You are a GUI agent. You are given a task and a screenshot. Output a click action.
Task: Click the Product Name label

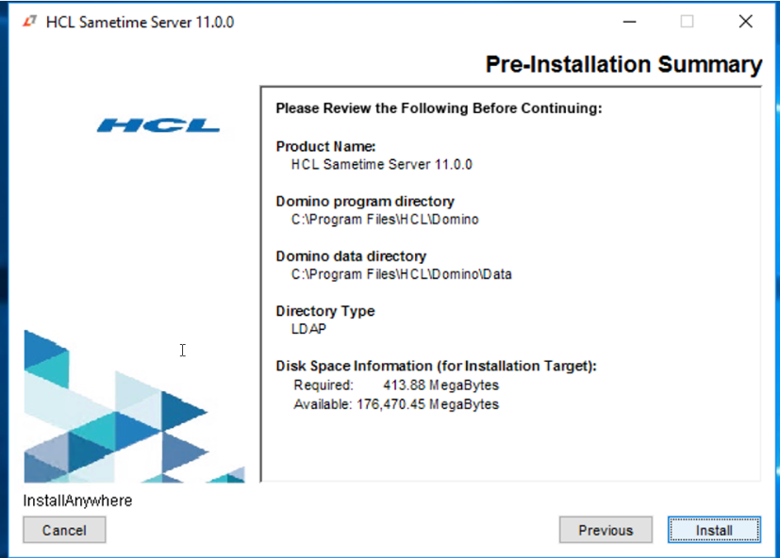325,146
